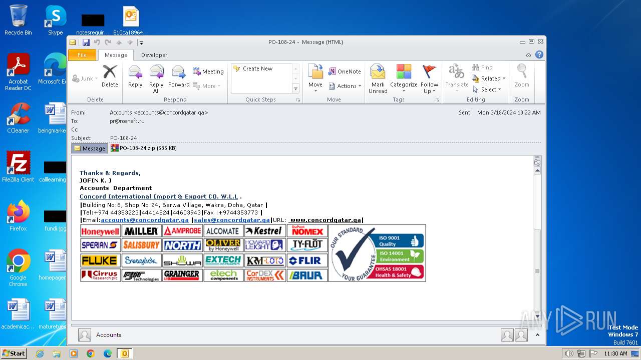The height and width of the screenshot is (360, 641).
Task: Open CCleaner desktop icon
Action: (x=18, y=118)
